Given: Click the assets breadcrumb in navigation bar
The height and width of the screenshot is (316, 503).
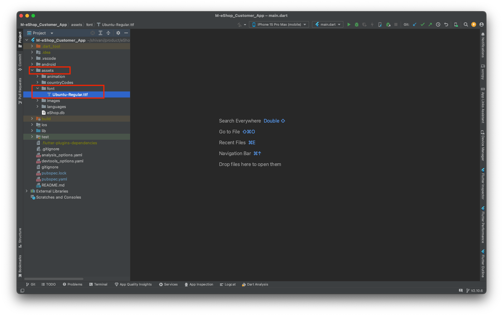Looking at the screenshot, I should pos(76,24).
